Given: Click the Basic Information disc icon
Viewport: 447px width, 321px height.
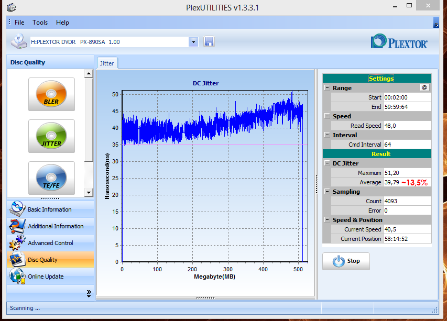Looking at the screenshot, I should point(17,209).
